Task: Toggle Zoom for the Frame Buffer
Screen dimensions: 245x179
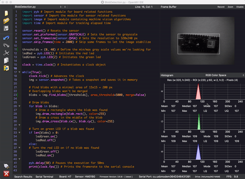Action: tap(230, 7)
